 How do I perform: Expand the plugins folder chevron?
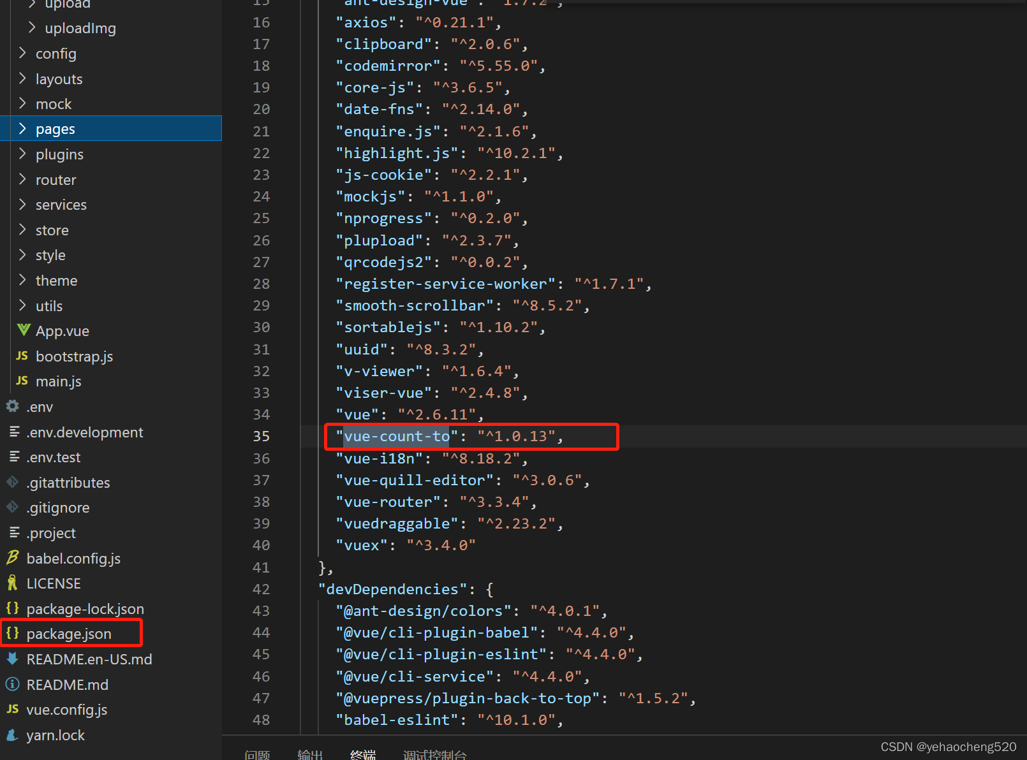pyautogui.click(x=23, y=154)
